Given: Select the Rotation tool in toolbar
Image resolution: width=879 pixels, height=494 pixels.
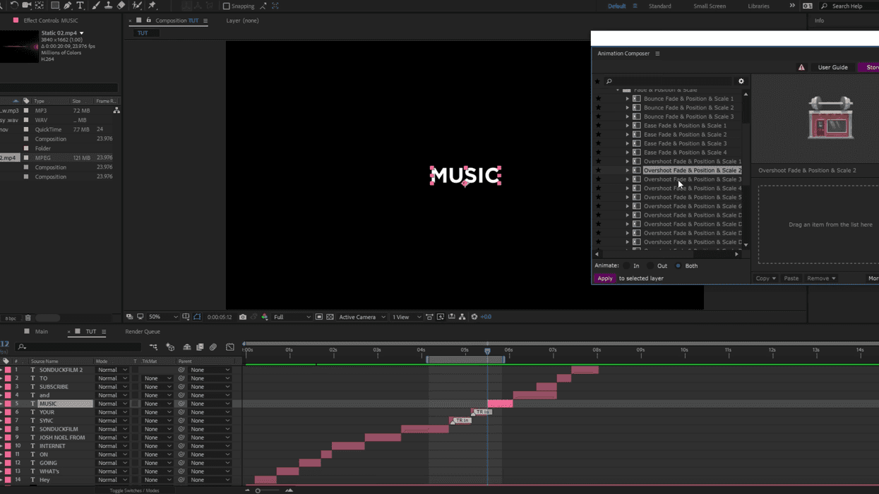Looking at the screenshot, I should [14, 5].
